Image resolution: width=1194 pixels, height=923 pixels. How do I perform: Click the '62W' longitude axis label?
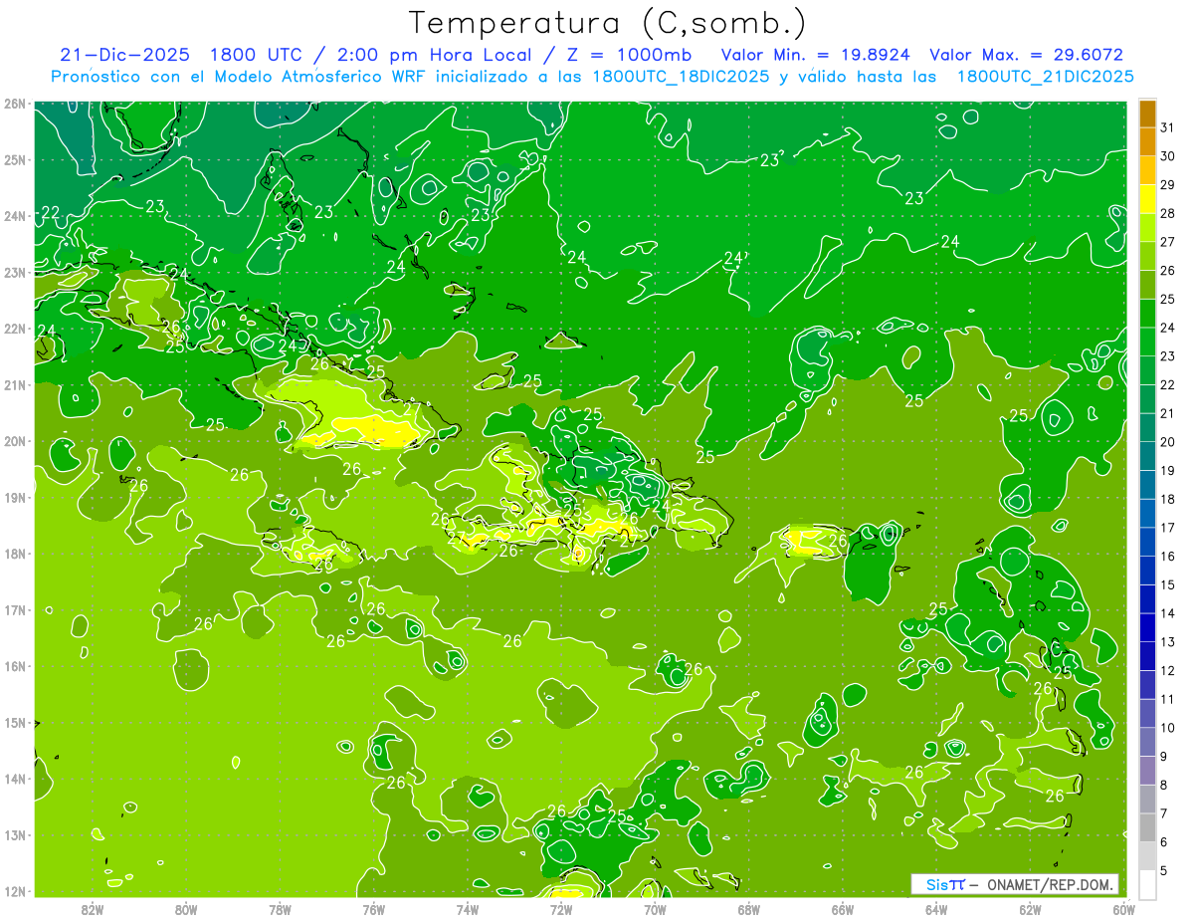coord(1030,909)
